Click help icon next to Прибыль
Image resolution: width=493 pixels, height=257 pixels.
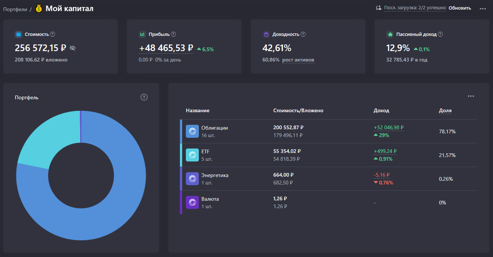pyautogui.click(x=173, y=34)
